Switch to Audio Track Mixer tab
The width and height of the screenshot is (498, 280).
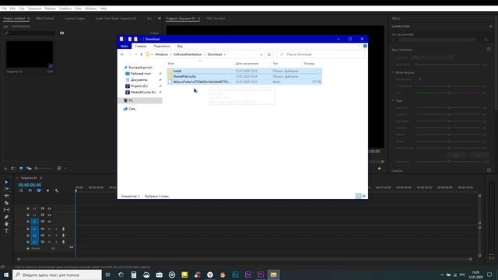coord(116,19)
